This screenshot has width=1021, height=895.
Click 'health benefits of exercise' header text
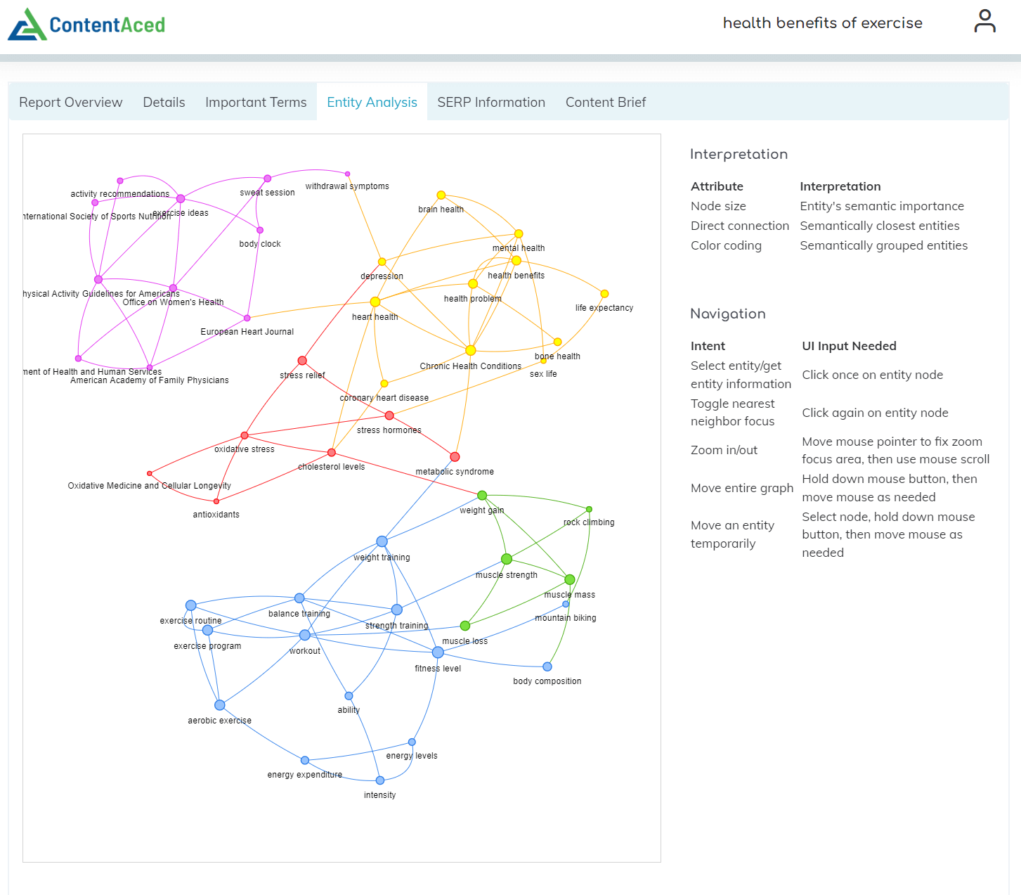coord(823,22)
